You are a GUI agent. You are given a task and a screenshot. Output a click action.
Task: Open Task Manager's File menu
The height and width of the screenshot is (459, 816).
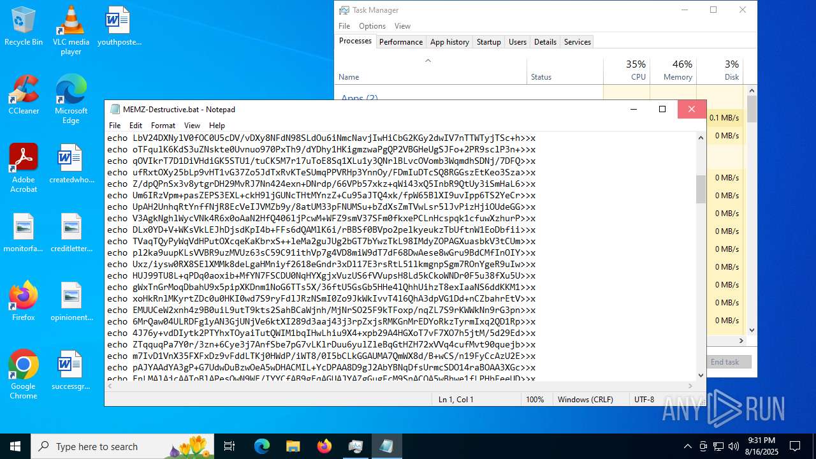[x=344, y=26]
